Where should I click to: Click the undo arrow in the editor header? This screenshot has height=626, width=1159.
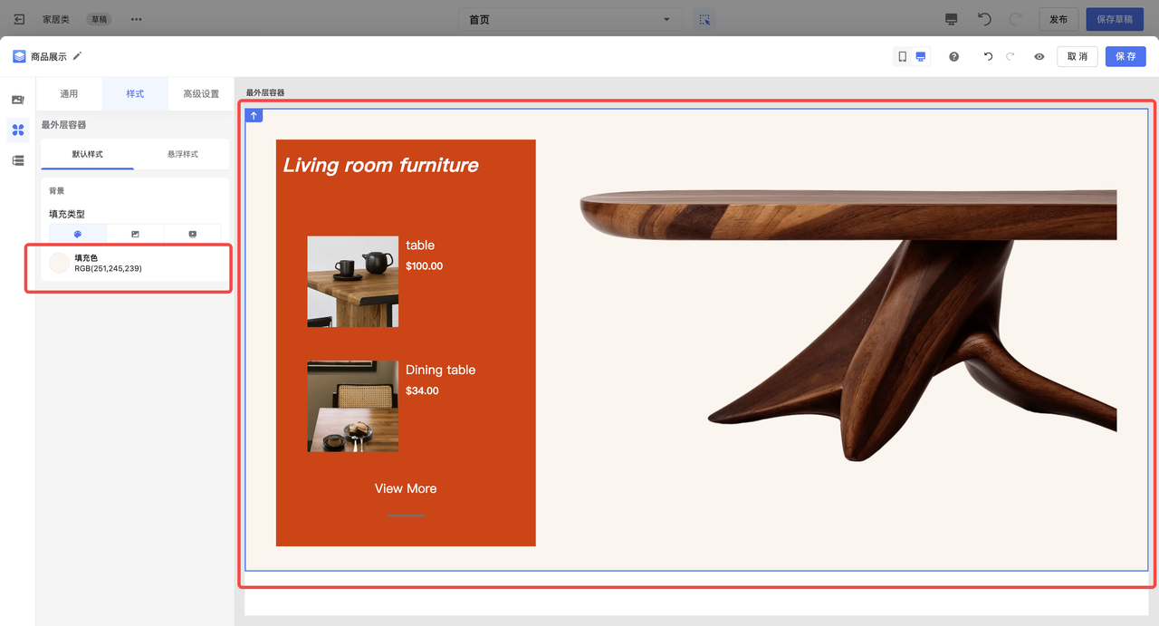tap(988, 56)
